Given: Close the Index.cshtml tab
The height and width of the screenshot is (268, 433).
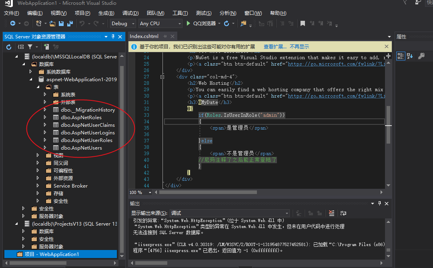Looking at the screenshot, I should pyautogui.click(x=172, y=36).
